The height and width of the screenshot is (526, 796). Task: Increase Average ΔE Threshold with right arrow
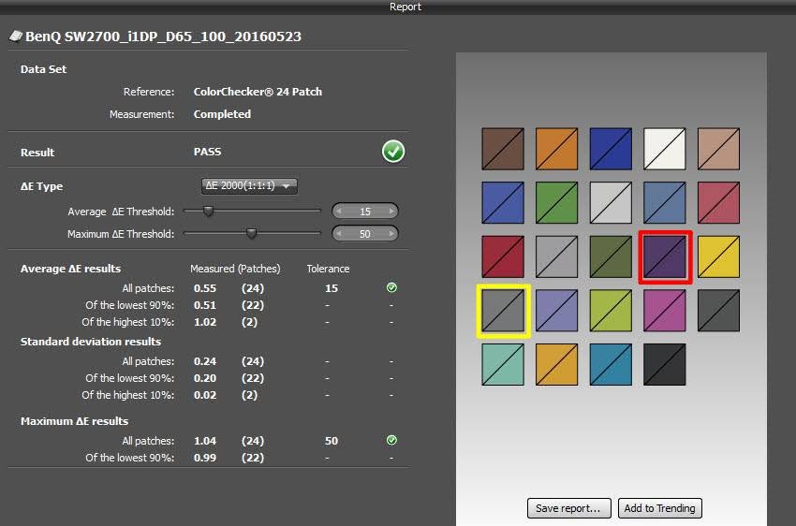[391, 211]
